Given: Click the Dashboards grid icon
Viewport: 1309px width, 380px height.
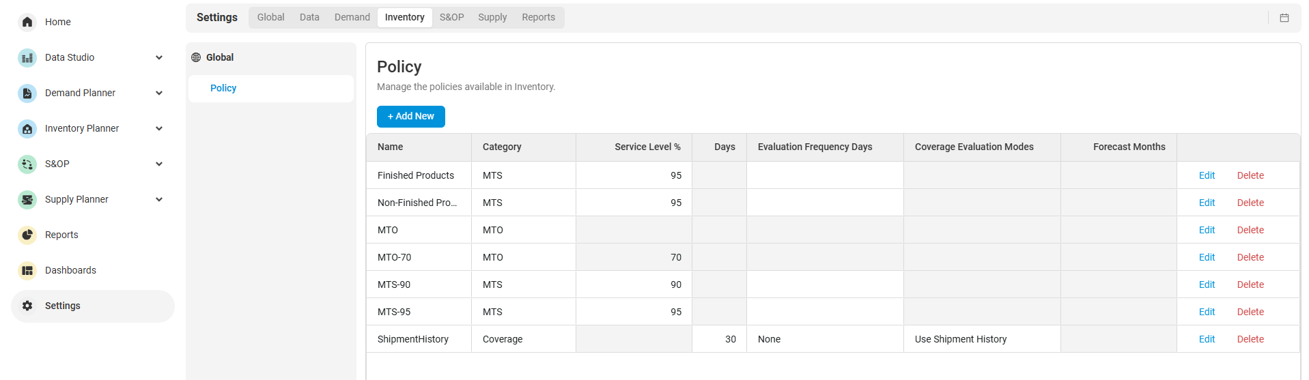Looking at the screenshot, I should click(x=27, y=270).
